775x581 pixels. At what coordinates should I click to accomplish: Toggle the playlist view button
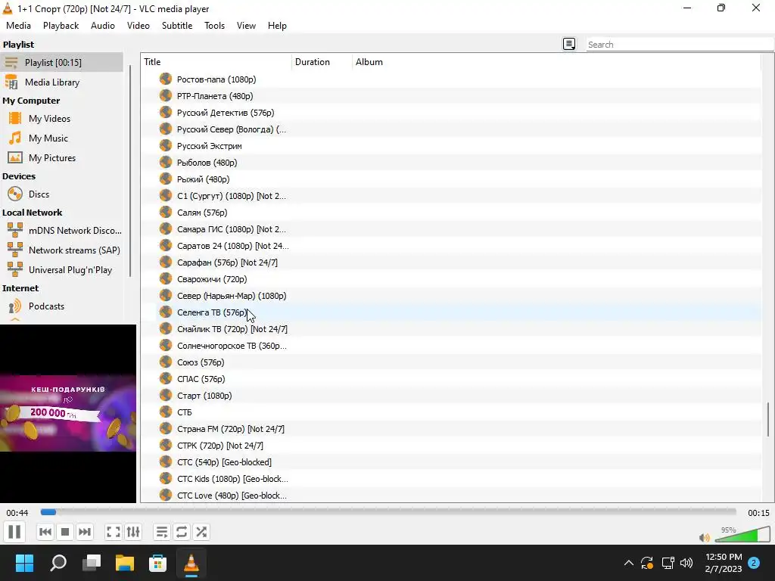(162, 532)
